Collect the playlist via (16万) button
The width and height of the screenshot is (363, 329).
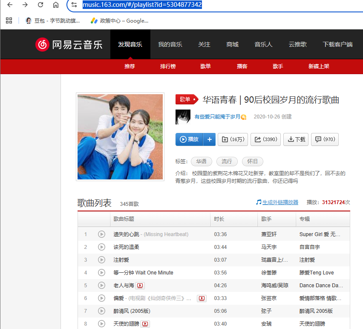point(234,139)
